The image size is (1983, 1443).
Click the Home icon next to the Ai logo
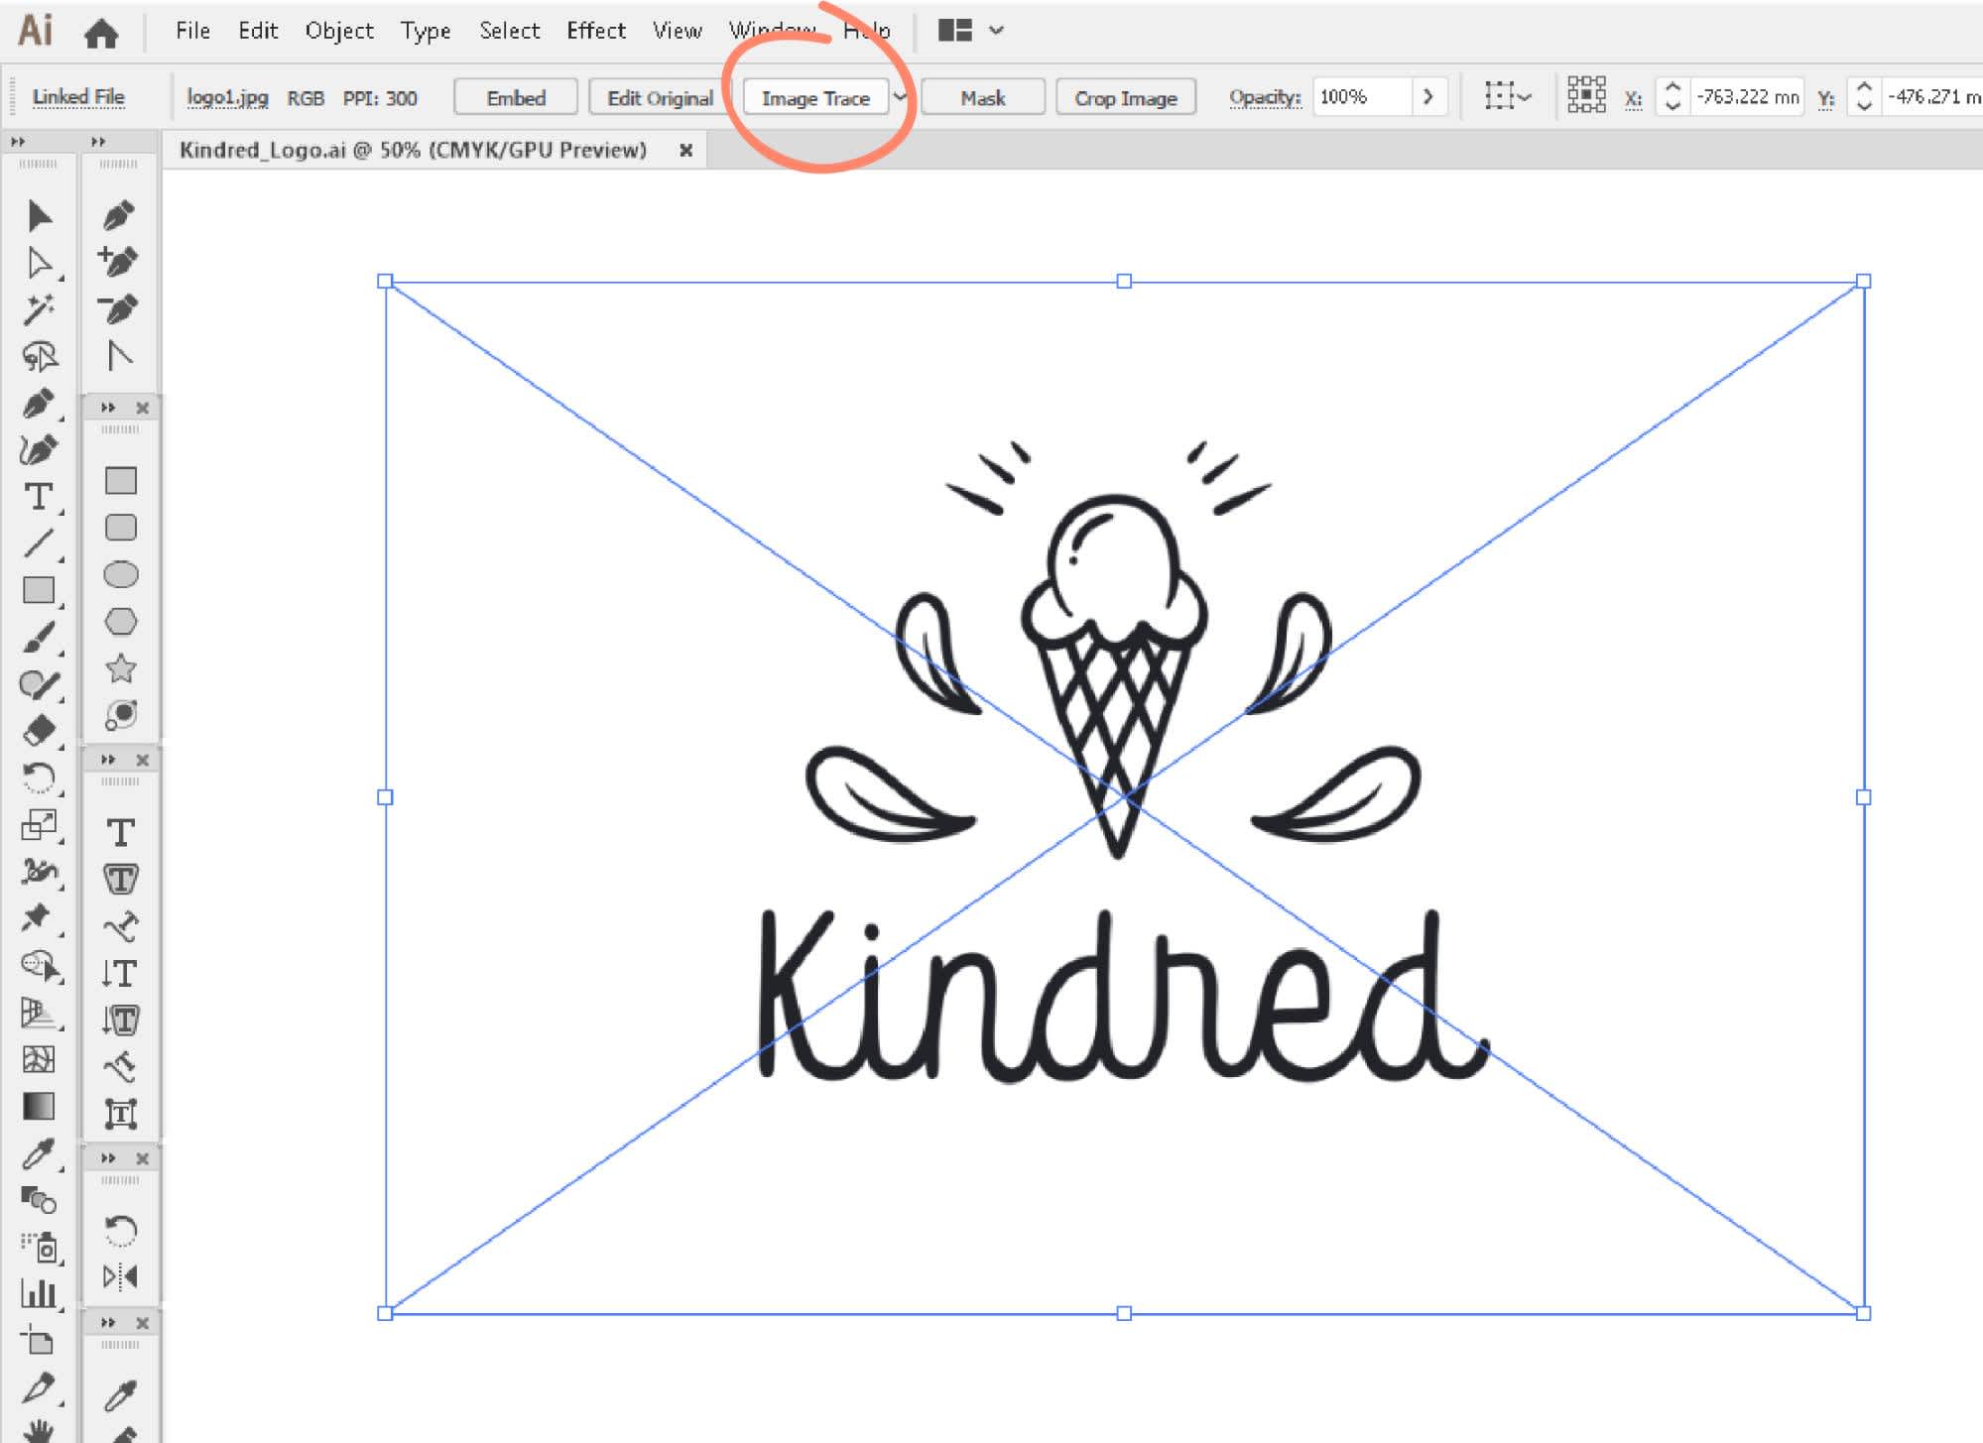coord(100,31)
